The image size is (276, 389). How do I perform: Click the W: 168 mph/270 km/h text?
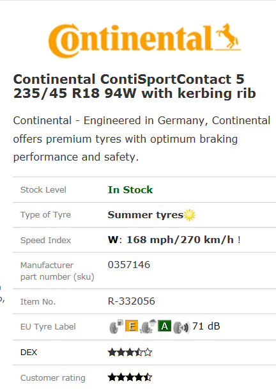(x=171, y=240)
